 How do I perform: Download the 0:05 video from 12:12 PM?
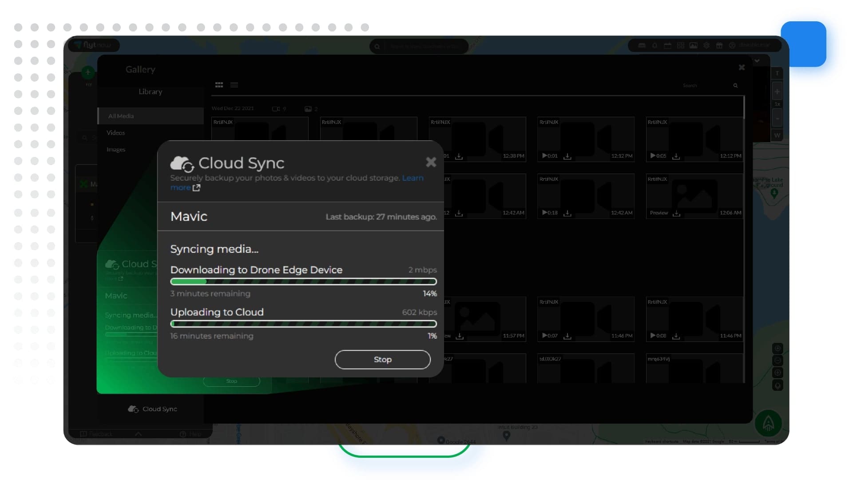click(676, 156)
